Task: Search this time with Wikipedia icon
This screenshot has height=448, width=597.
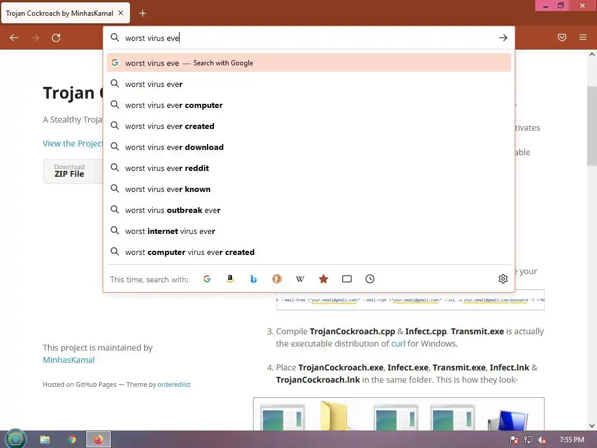Action: (x=300, y=279)
